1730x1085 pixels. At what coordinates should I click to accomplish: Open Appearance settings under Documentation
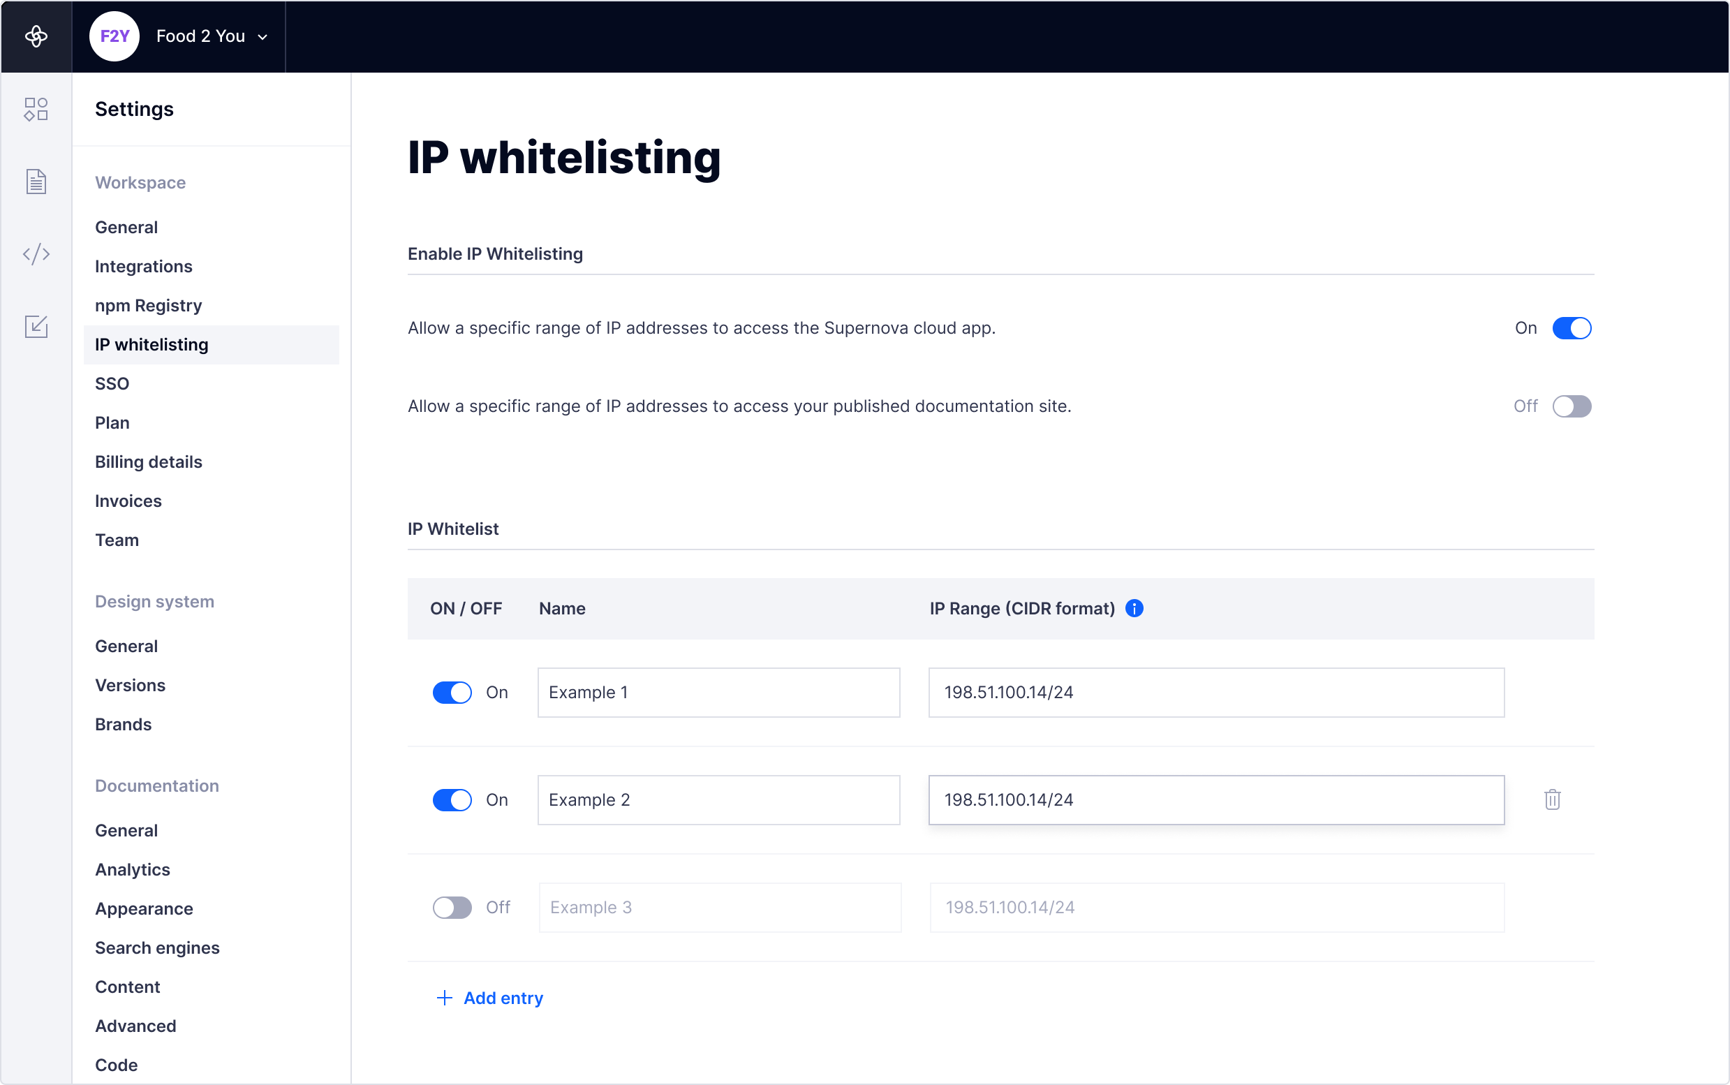[x=144, y=908]
